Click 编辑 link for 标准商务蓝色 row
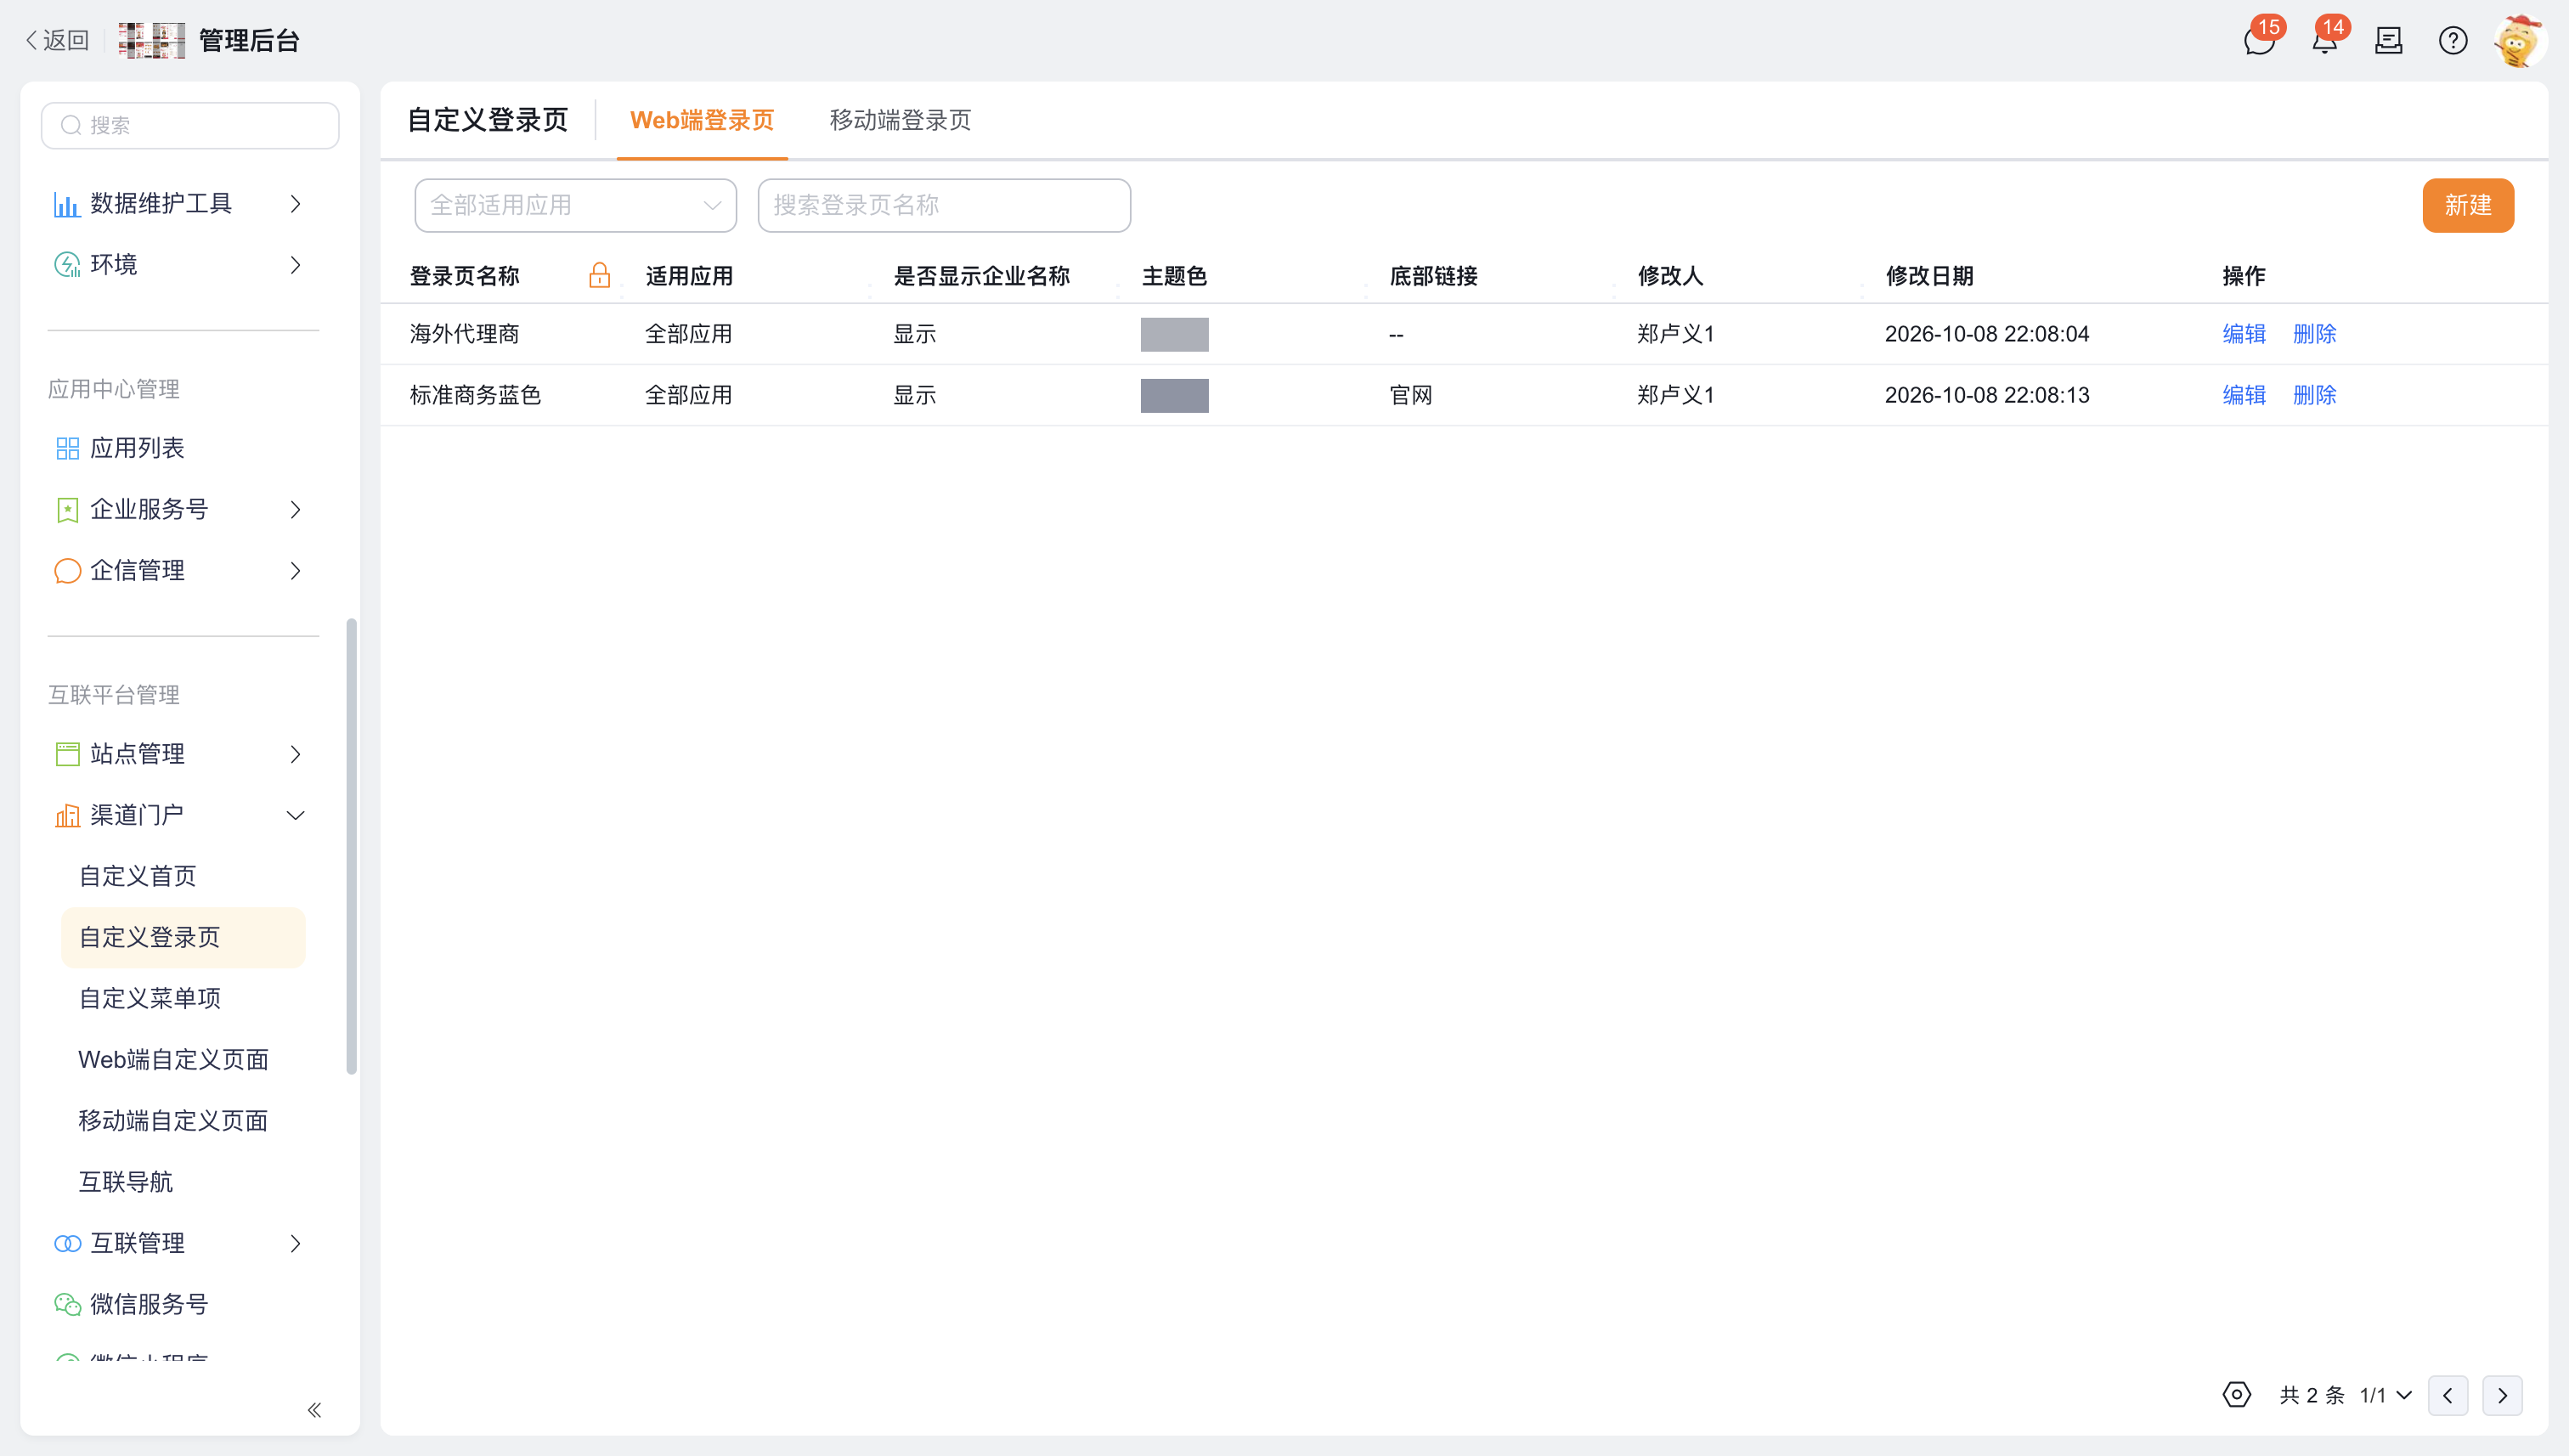 (x=2243, y=395)
